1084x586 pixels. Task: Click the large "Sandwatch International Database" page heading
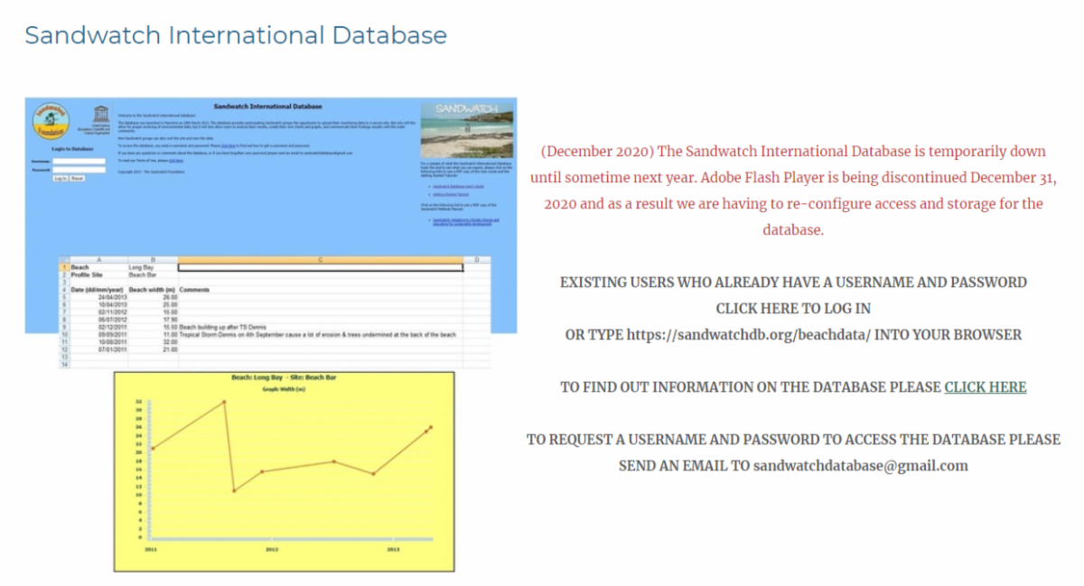[236, 35]
